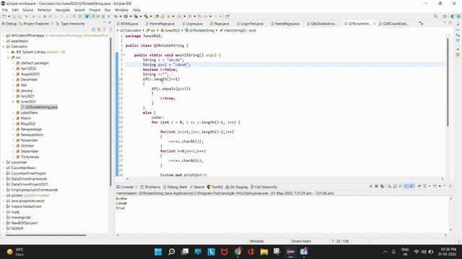Toggle the highlighted blue toolbar button
Viewport: 462px width, 259px height.
tap(87, 17)
